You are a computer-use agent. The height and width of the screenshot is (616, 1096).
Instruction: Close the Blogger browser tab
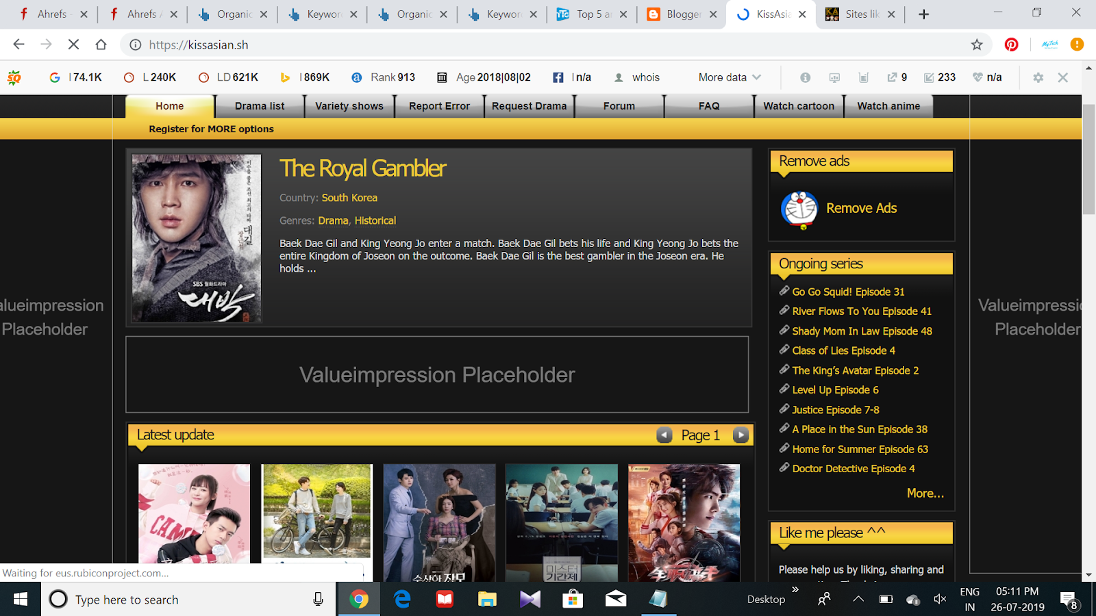(x=713, y=14)
